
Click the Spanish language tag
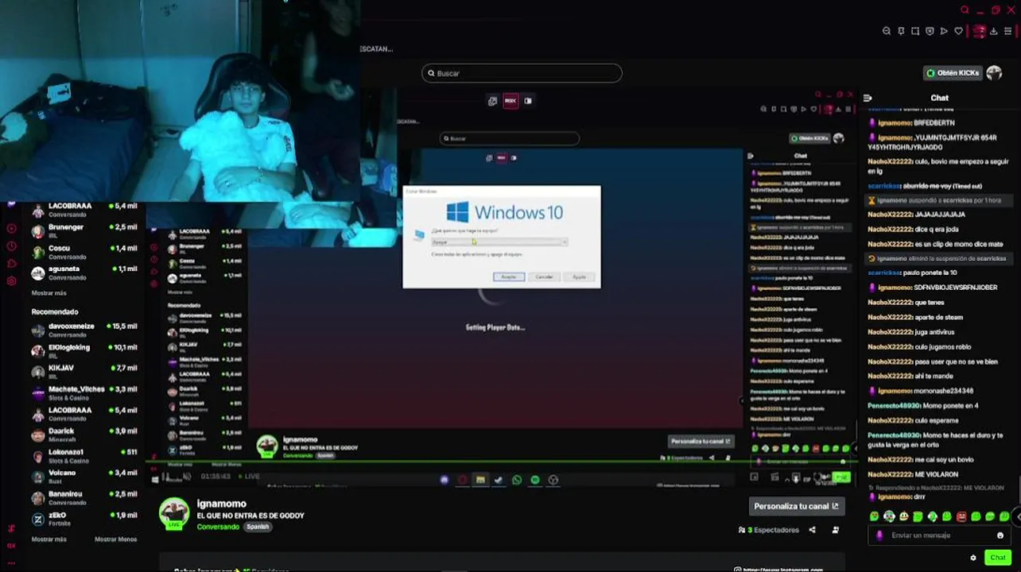click(257, 527)
